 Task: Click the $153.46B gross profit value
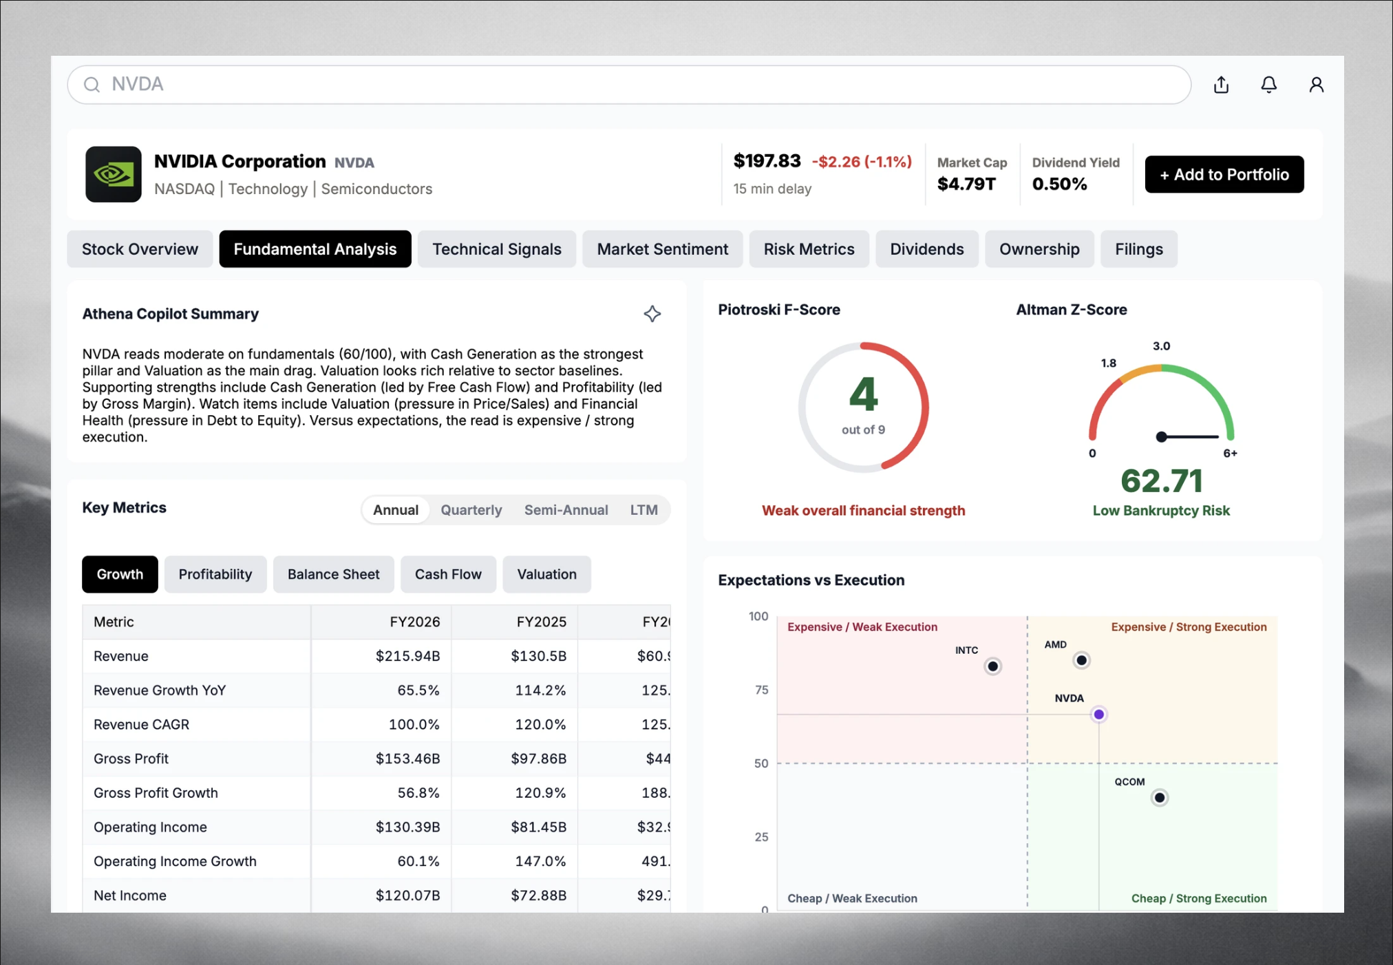[407, 759]
